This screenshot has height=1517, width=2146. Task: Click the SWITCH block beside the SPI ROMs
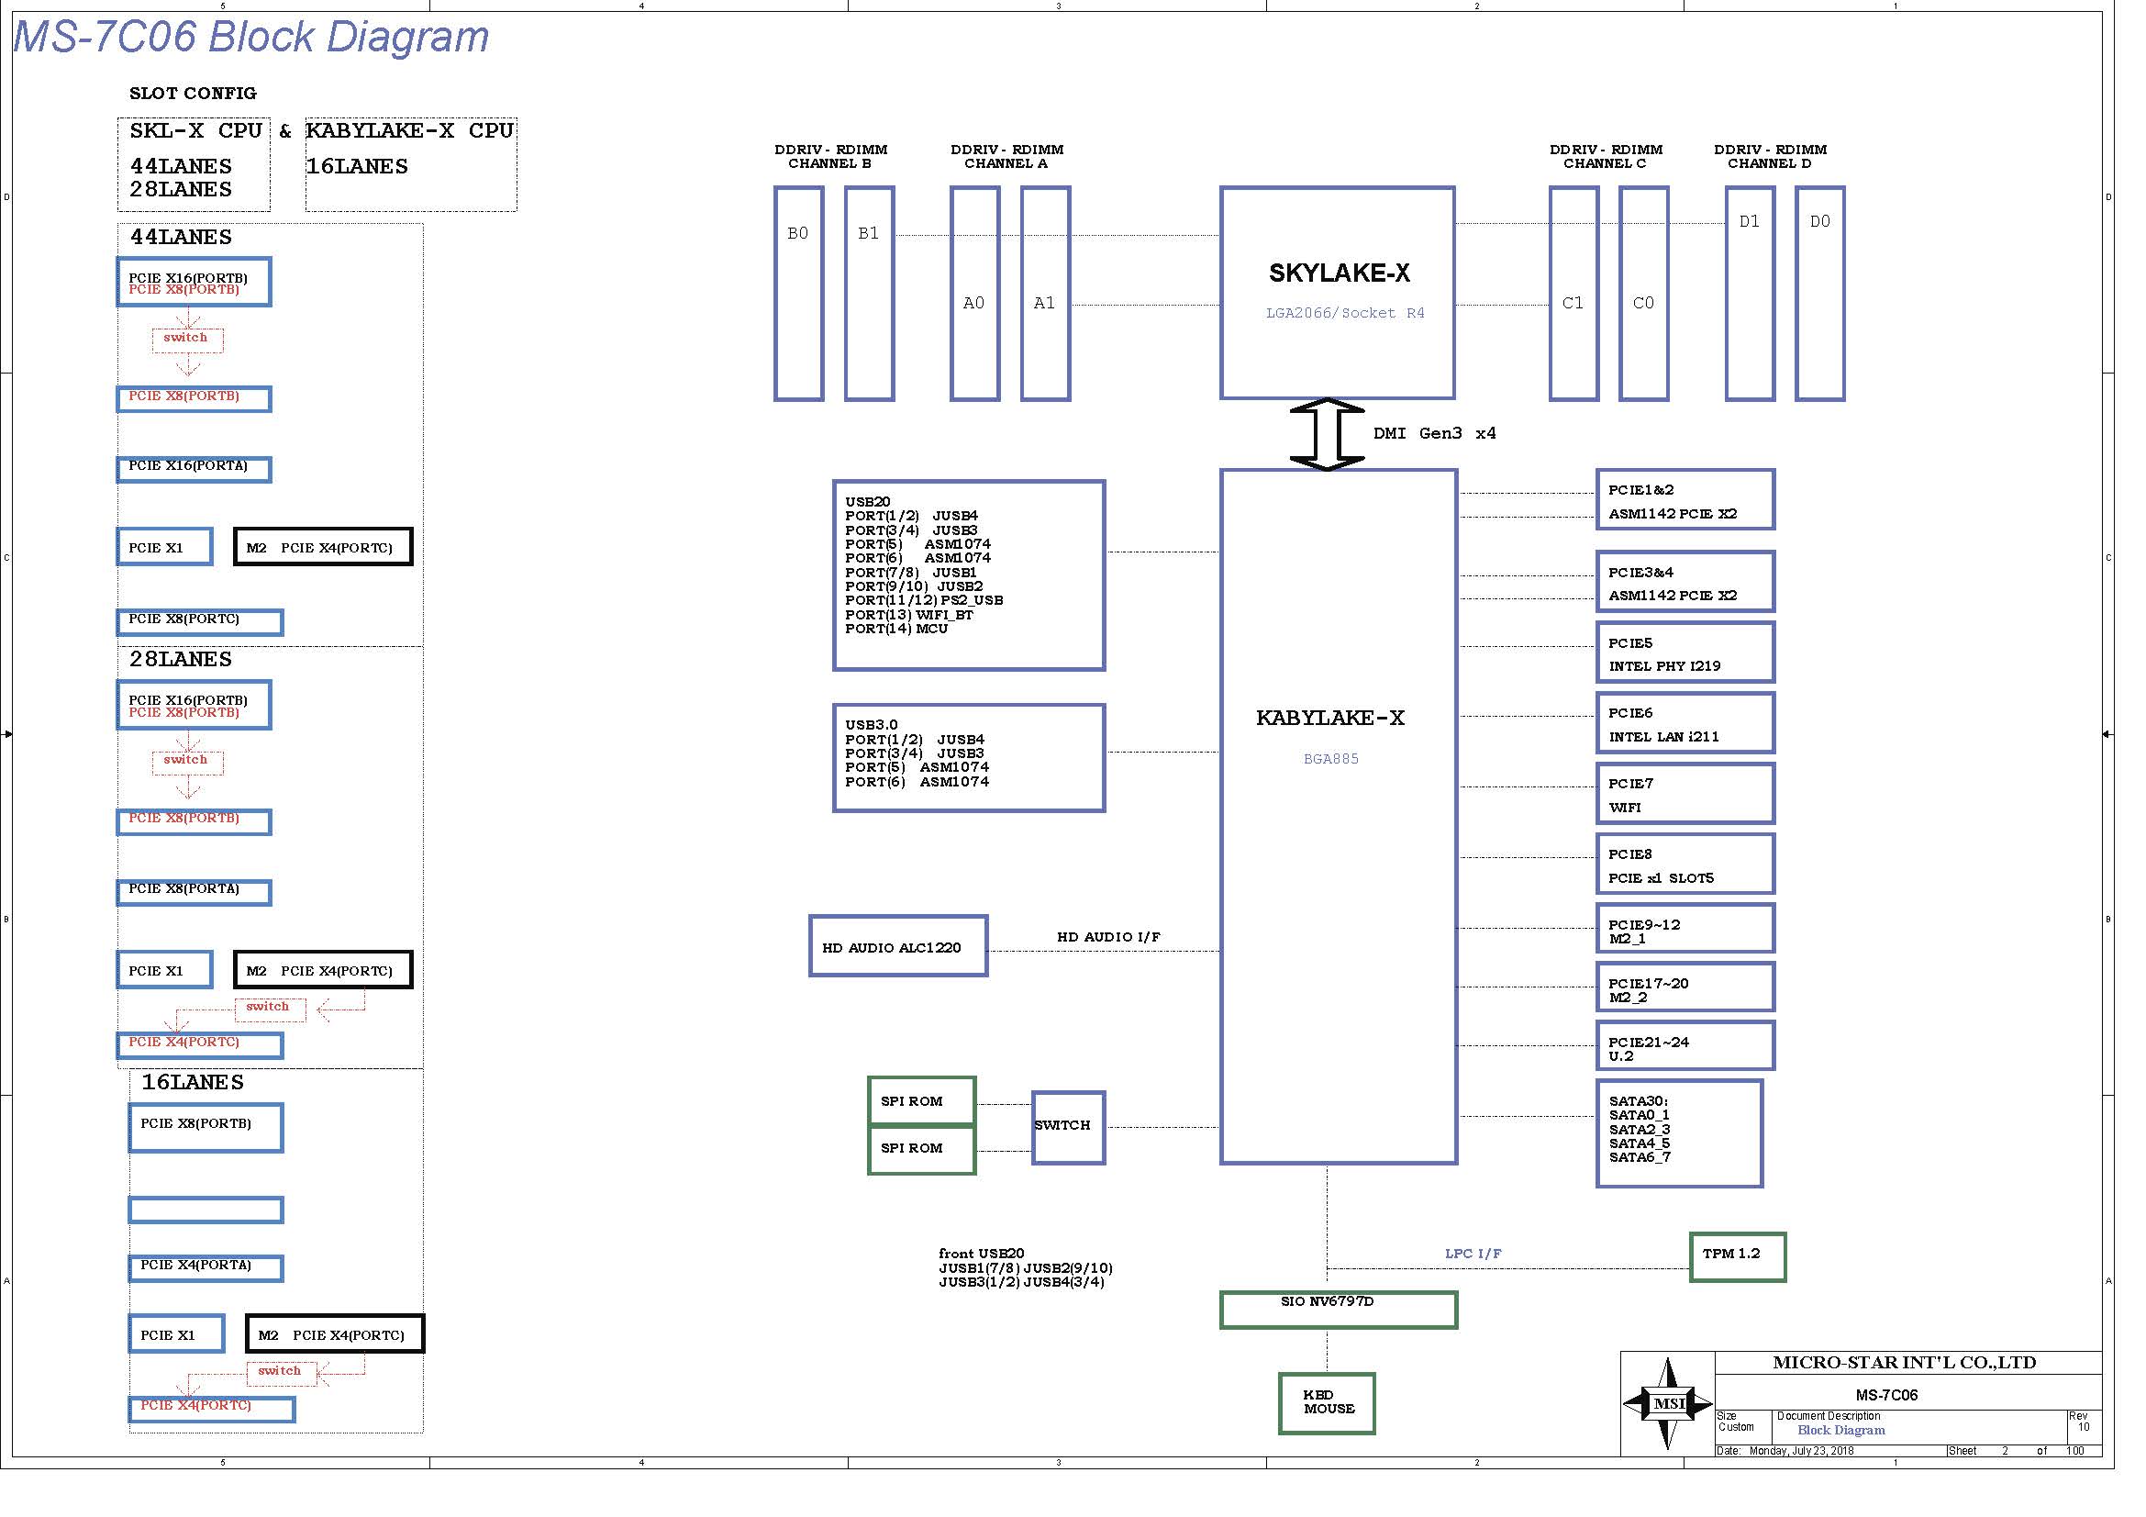1068,1127
